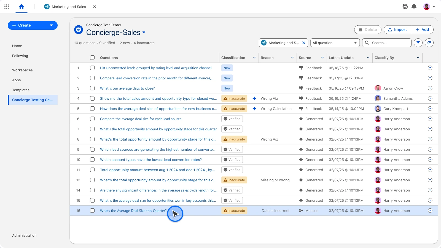Viewport: 441px width, 248px height.
Task: Close the Marketing and Sales tab
Action: tap(95, 7)
